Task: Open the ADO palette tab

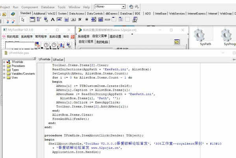Action: tap(148, 13)
